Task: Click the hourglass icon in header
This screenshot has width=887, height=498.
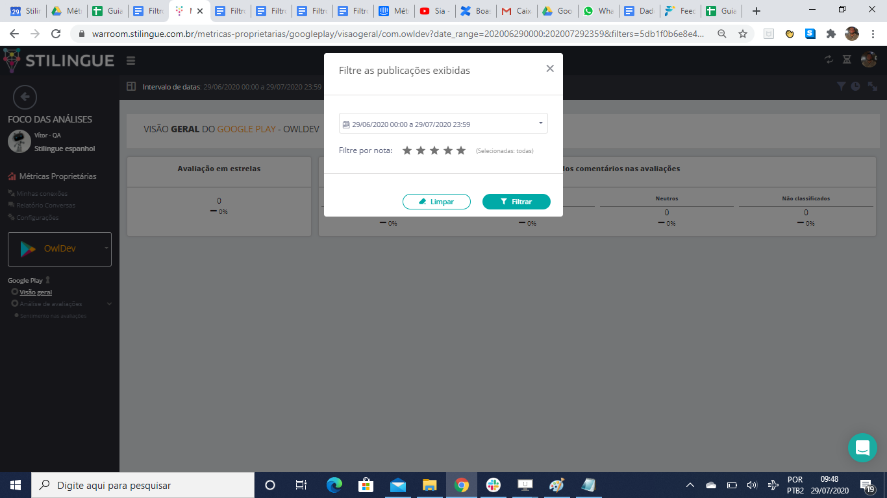Action: (847, 60)
